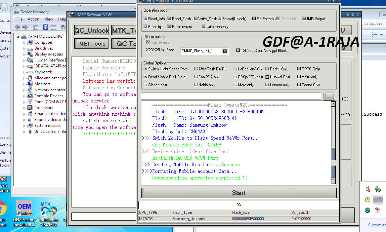Screen dimensions: 386x232
Task: Open Help menu in Device Manager
Action: (x=62, y=19)
